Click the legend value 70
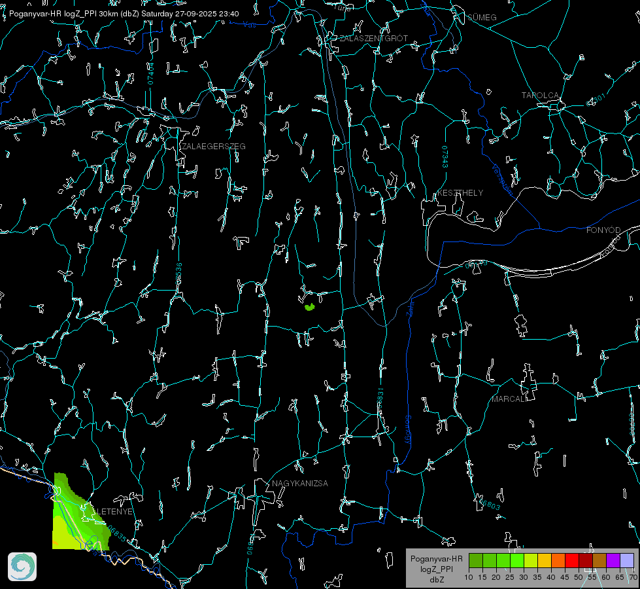This screenshot has width=640, height=589. (x=633, y=578)
